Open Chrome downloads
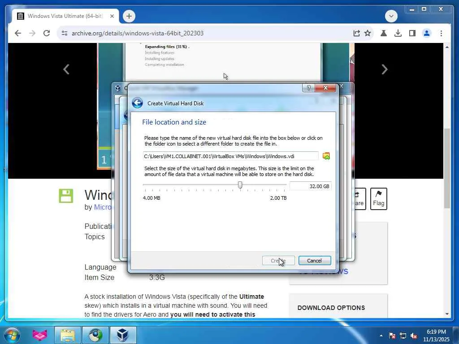This screenshot has height=344, width=459. point(398,33)
